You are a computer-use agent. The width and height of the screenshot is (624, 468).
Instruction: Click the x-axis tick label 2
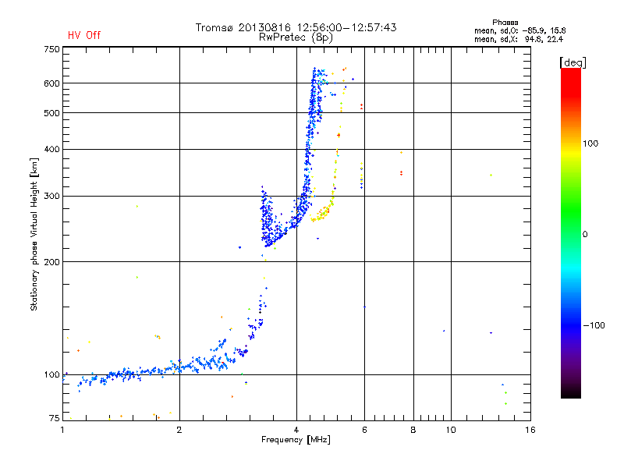179,430
